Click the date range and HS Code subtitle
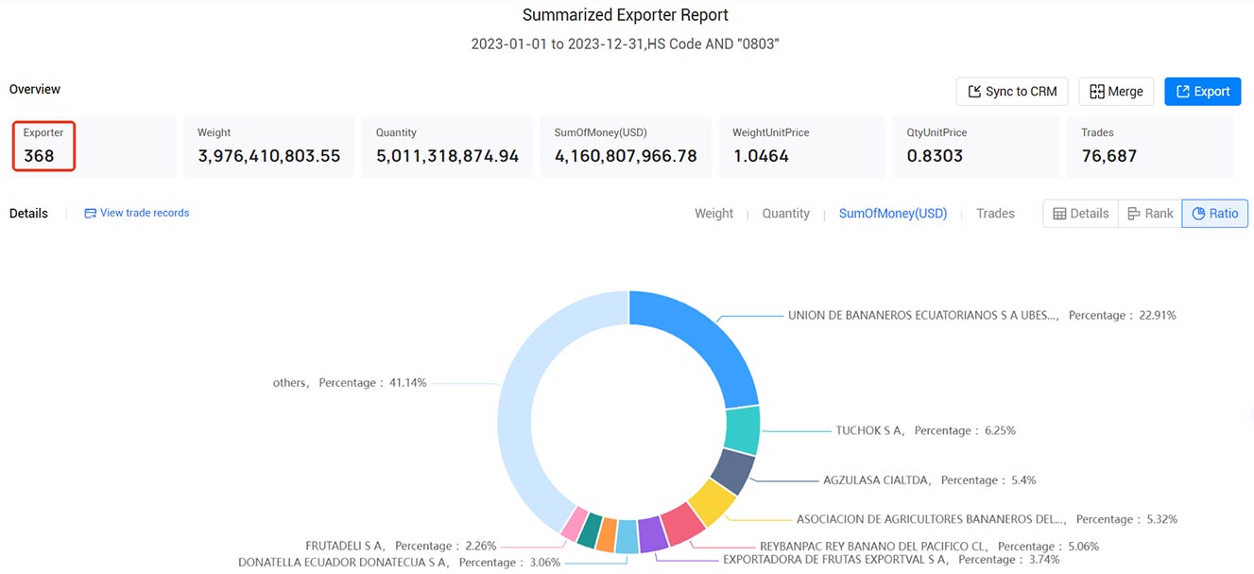The height and width of the screenshot is (574, 1254). click(x=626, y=44)
